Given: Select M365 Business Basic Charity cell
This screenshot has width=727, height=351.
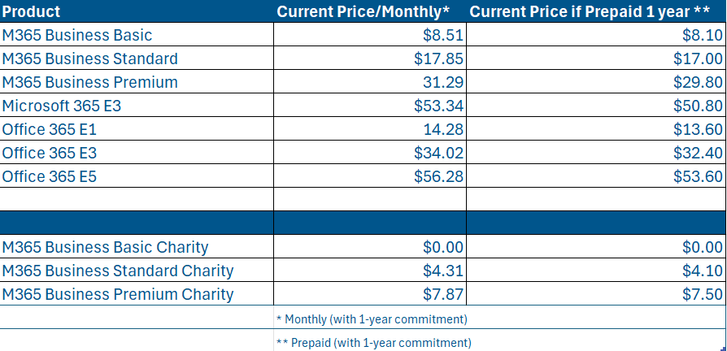Looking at the screenshot, I should (105, 247).
